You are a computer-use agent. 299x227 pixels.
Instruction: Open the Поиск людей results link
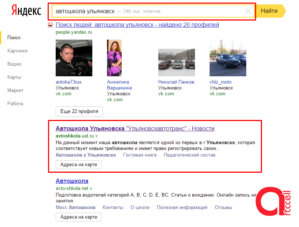coord(137,25)
